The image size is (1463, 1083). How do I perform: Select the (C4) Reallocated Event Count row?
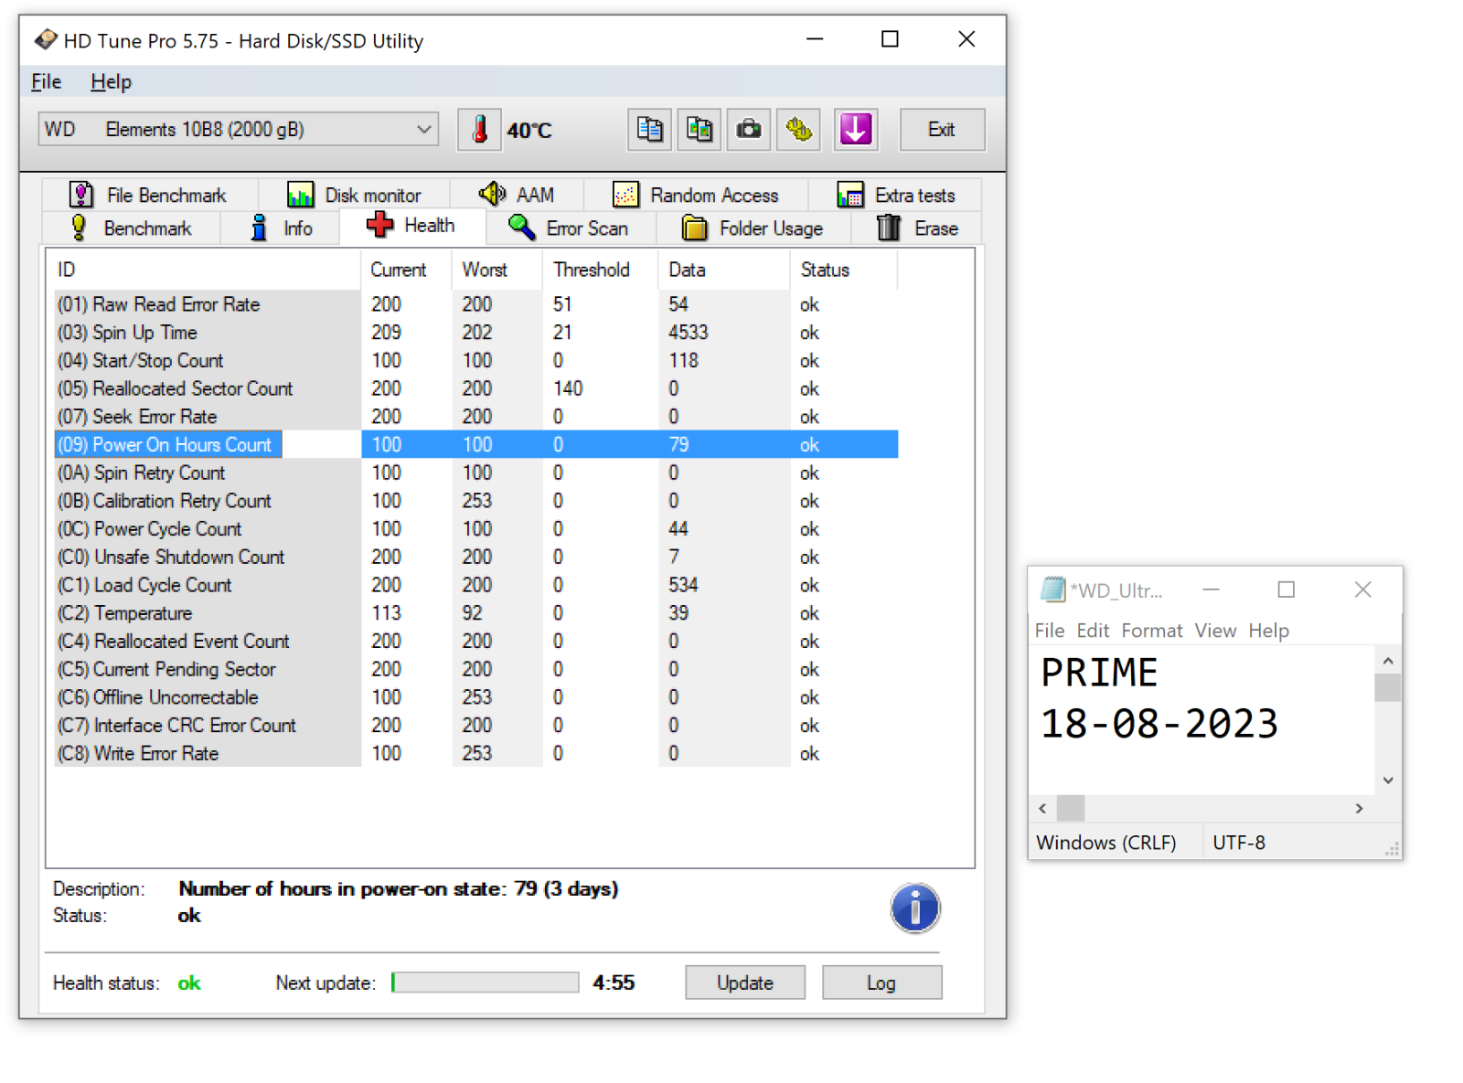tap(476, 642)
